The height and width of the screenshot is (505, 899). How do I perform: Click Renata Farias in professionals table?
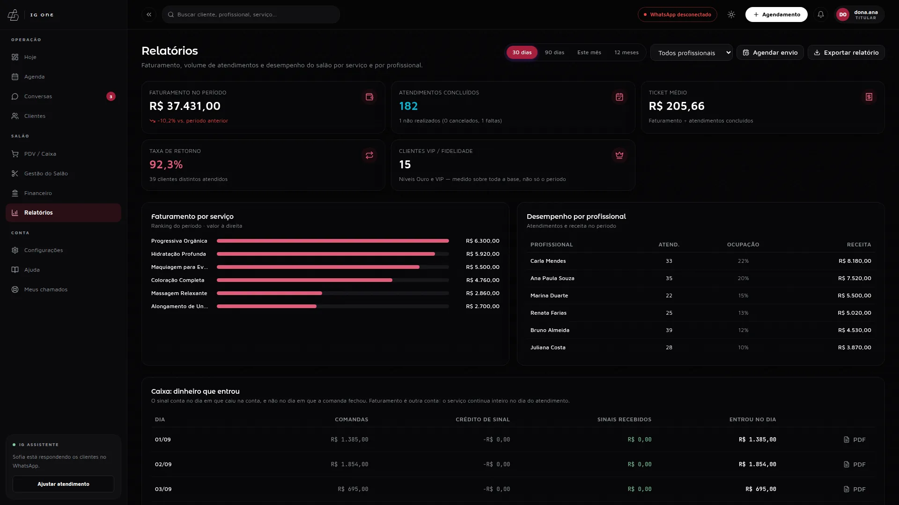[548, 313]
